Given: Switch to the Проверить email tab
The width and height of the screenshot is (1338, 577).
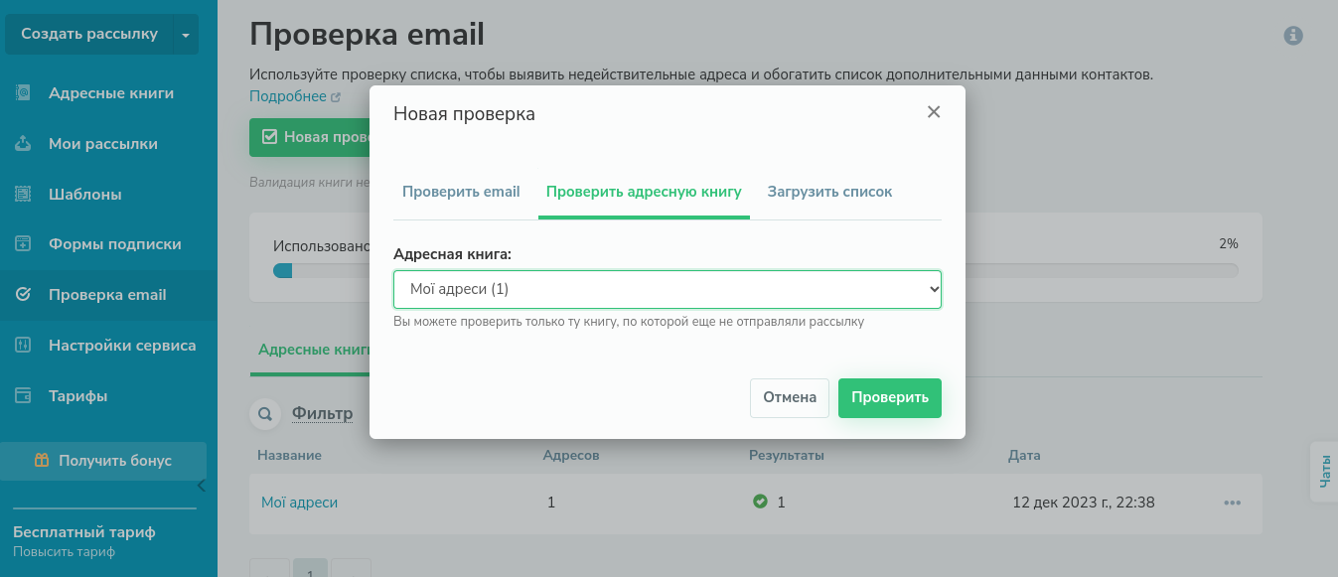Looking at the screenshot, I should [x=461, y=192].
